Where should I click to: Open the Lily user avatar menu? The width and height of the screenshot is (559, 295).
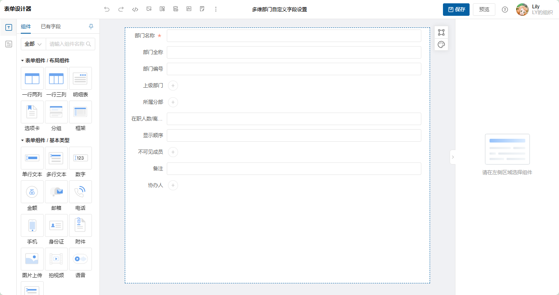522,10
